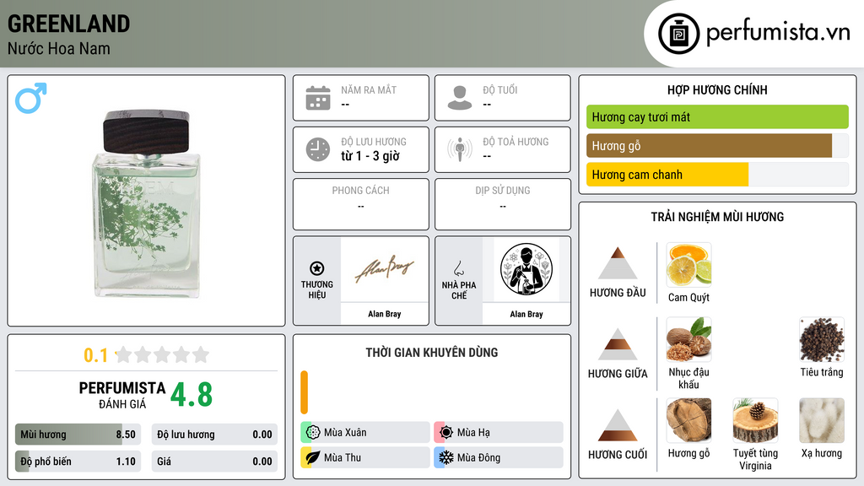Click the Hương cam chanh accord bar

click(667, 175)
